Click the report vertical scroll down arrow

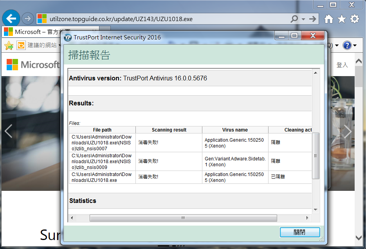coord(316,210)
